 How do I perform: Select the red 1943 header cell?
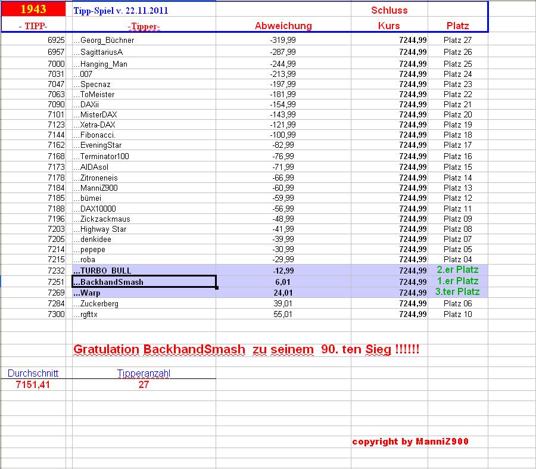click(33, 9)
